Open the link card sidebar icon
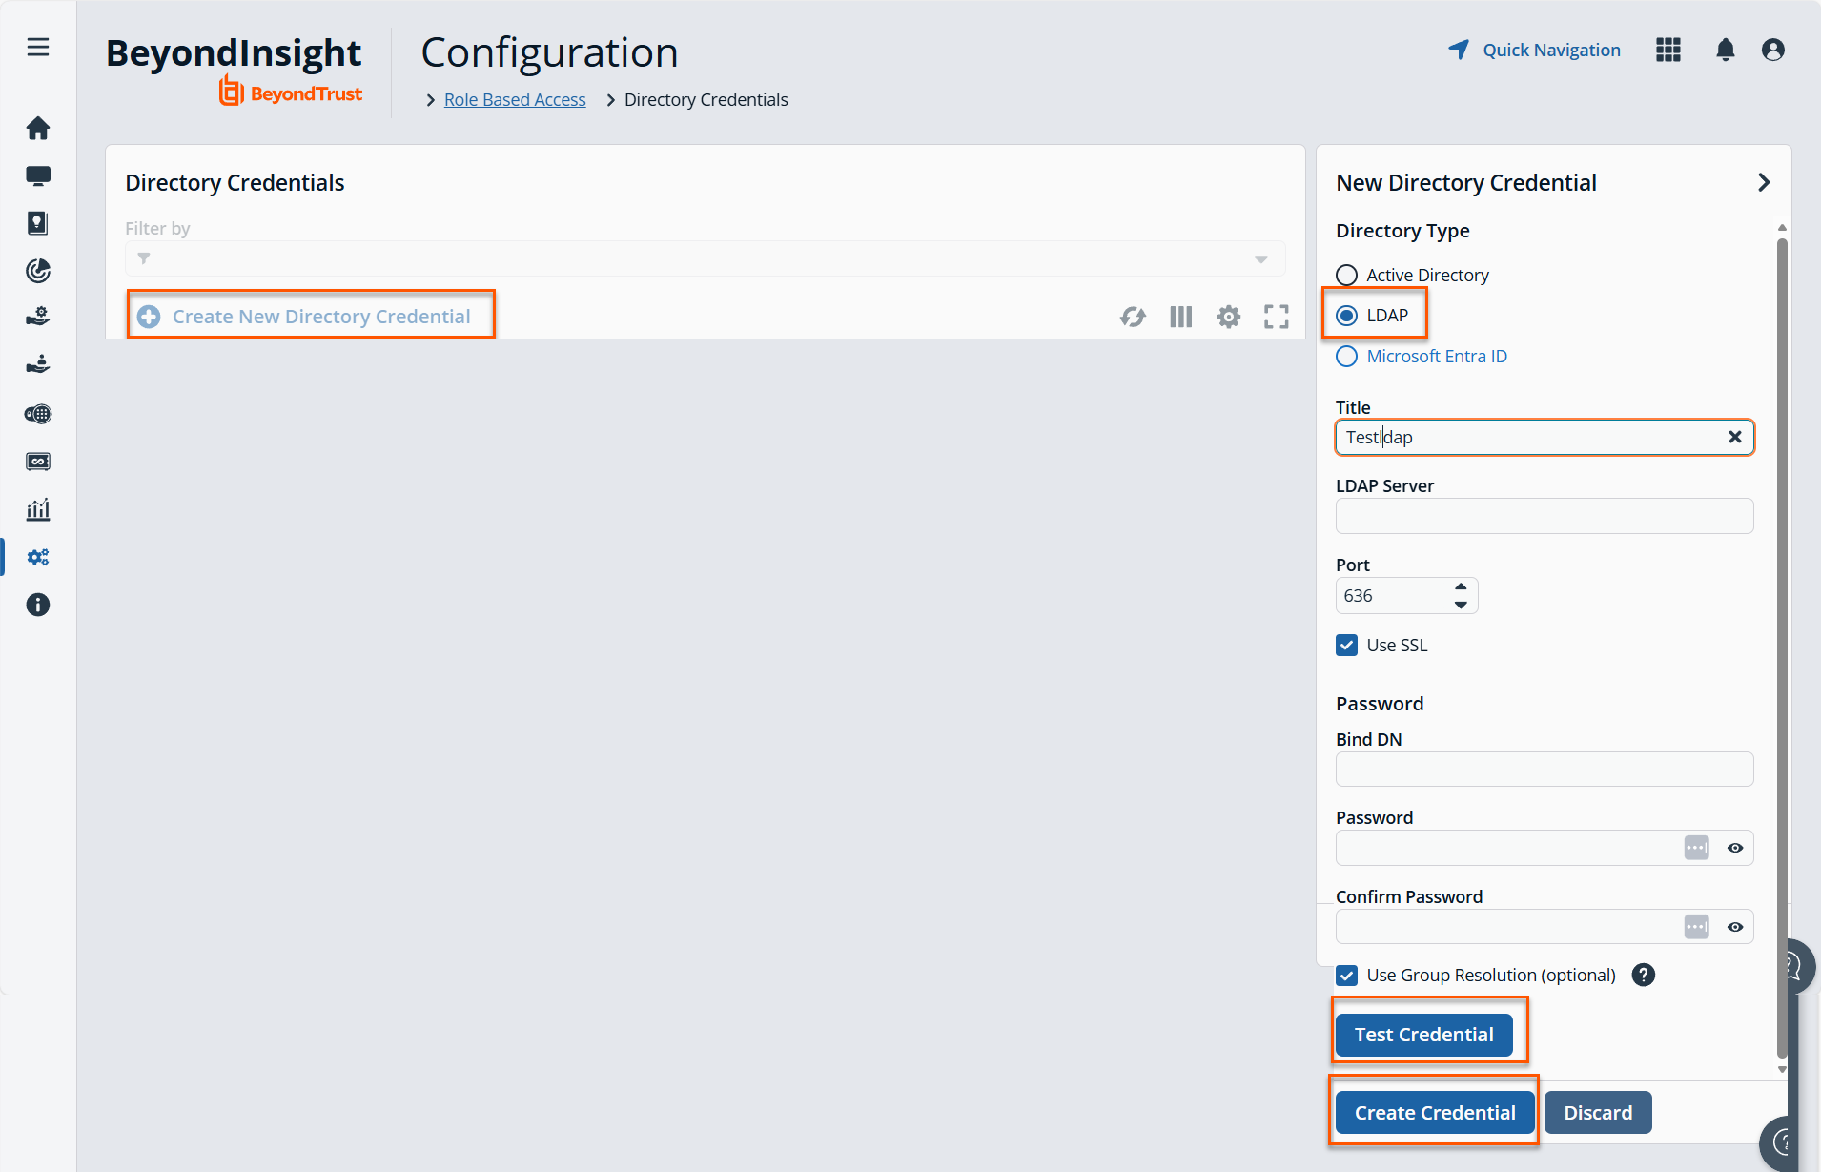1821x1172 pixels. click(x=38, y=462)
